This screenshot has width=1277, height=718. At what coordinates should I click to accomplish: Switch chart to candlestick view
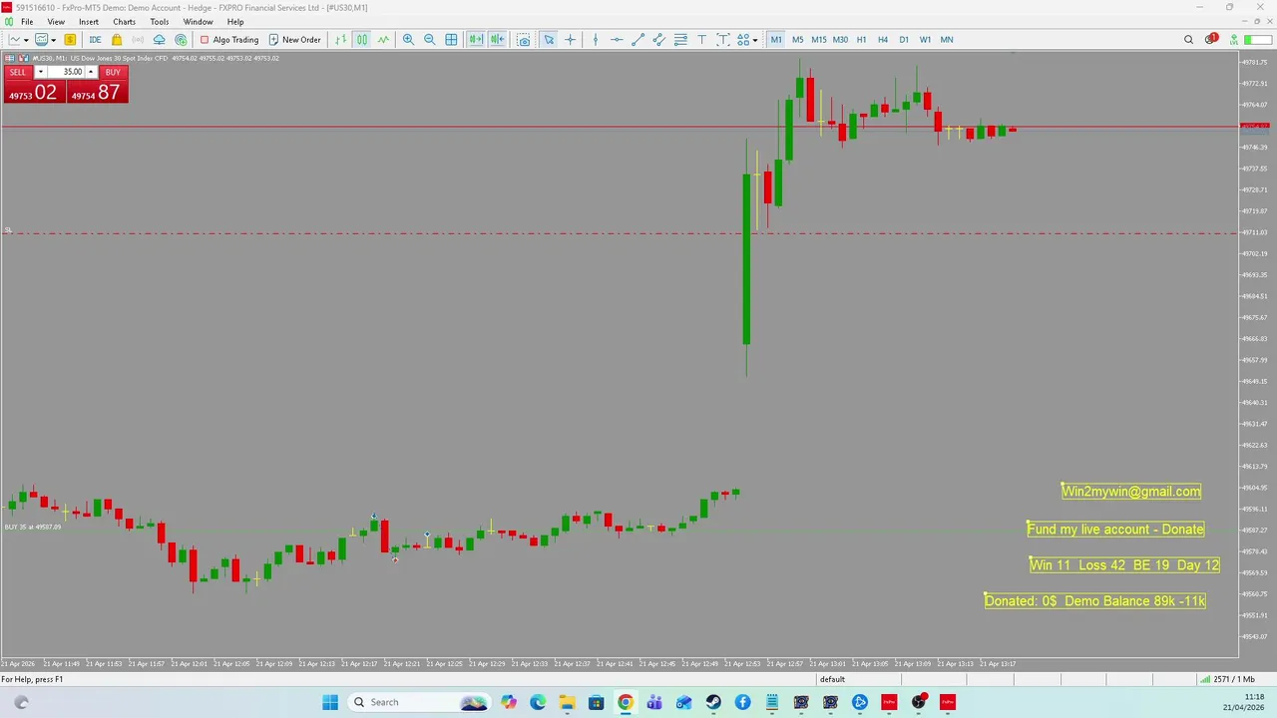tap(361, 40)
